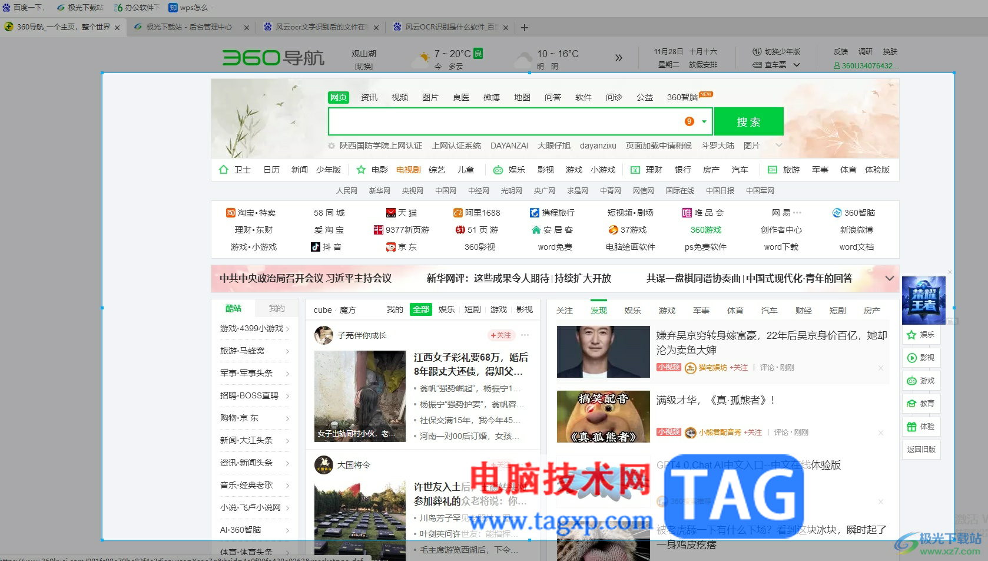The width and height of the screenshot is (988, 561).
Task: Open 真·孤熊者 video thumbnail
Action: point(604,417)
